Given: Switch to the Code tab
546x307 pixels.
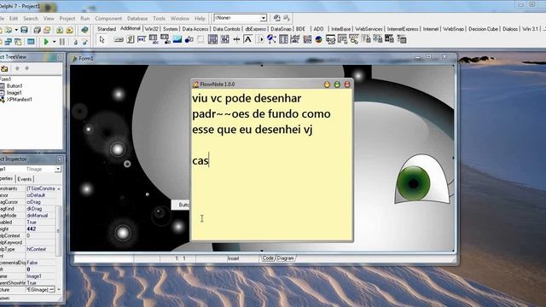Looking at the screenshot, I should coord(268,258).
